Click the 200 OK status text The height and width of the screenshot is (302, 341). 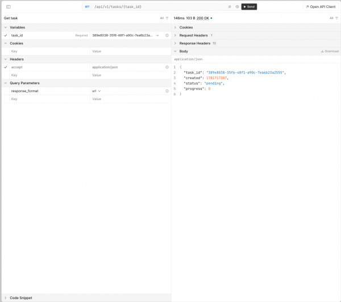[x=203, y=18]
